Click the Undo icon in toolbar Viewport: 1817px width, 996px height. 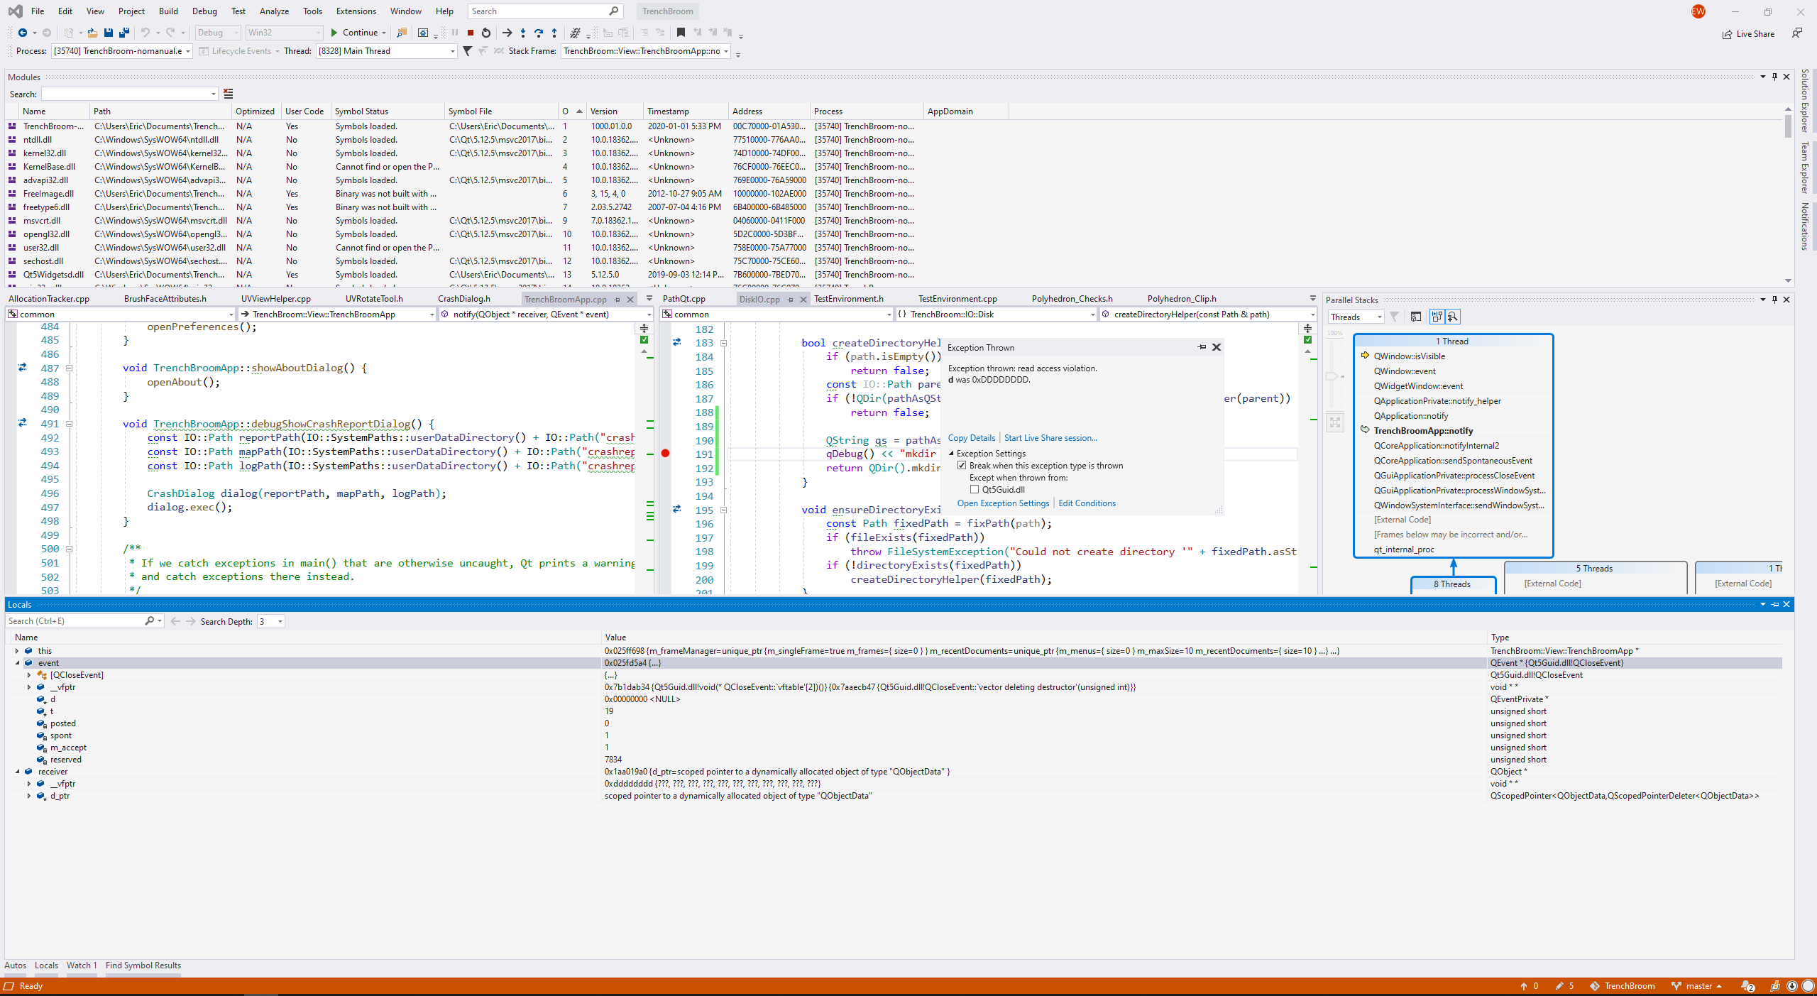pos(146,33)
